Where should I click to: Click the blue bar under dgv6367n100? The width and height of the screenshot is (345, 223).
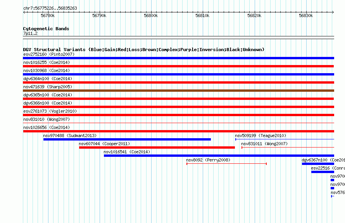[318, 164]
